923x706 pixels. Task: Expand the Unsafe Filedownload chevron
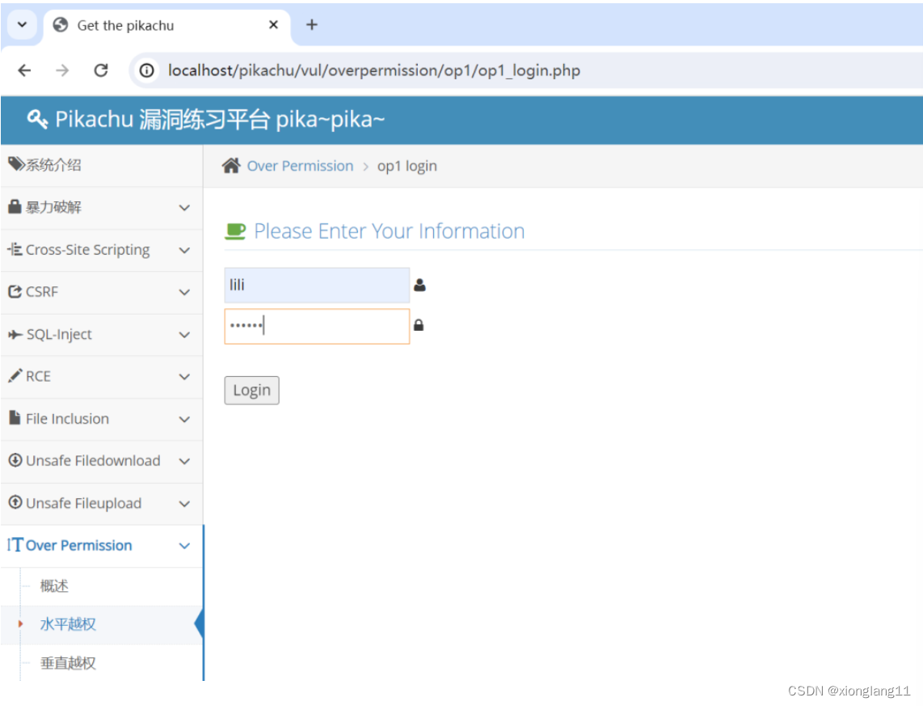pyautogui.click(x=184, y=461)
